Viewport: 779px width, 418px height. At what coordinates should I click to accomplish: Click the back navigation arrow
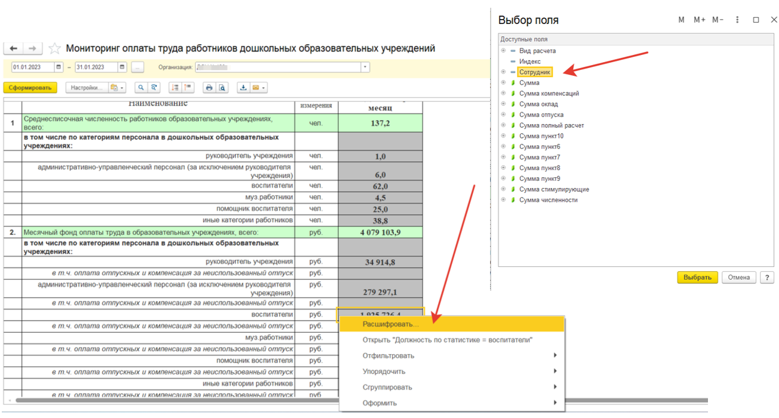[x=13, y=48]
